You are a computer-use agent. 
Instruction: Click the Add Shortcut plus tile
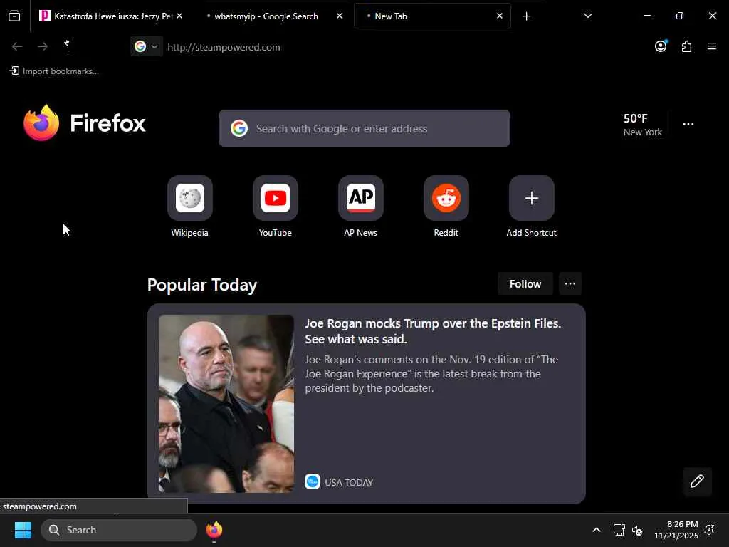[532, 198]
